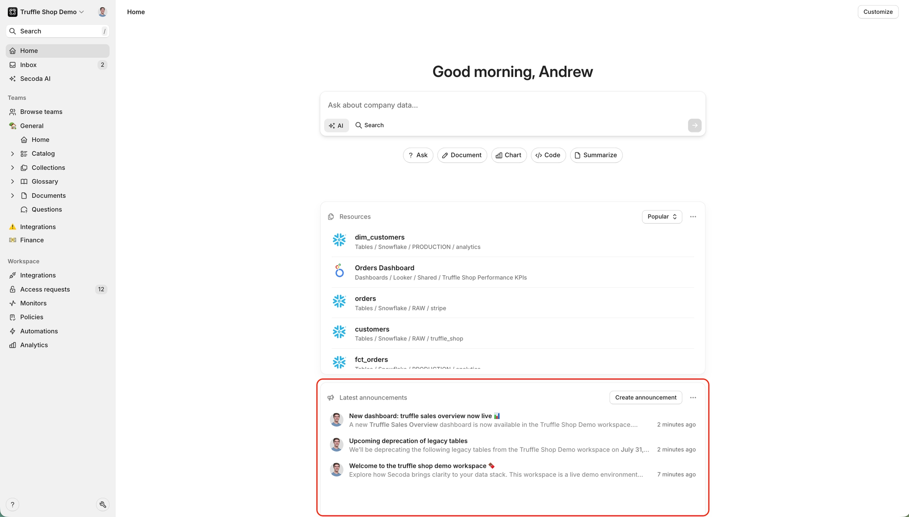Image resolution: width=909 pixels, height=517 pixels.
Task: Open the user avatar in sidebar header
Action: 103,12
